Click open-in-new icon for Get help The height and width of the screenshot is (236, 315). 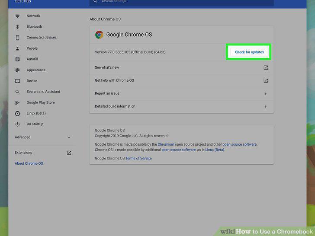pyautogui.click(x=266, y=80)
